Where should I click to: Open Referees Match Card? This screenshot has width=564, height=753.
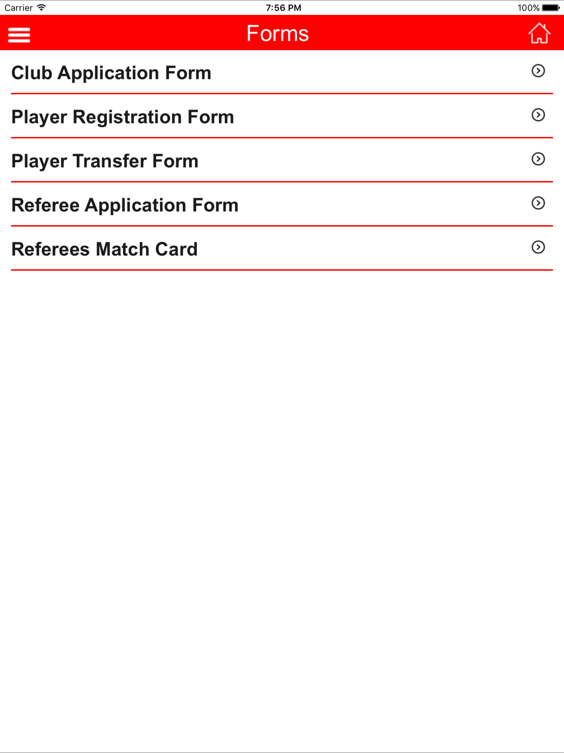point(282,249)
